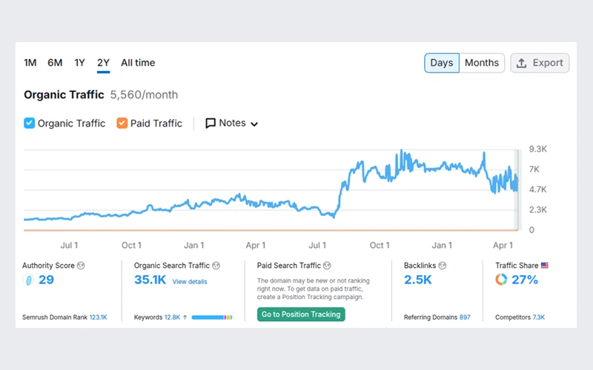Switch chart granularity to Months
Viewport: 593px width, 370px height.
(x=482, y=63)
